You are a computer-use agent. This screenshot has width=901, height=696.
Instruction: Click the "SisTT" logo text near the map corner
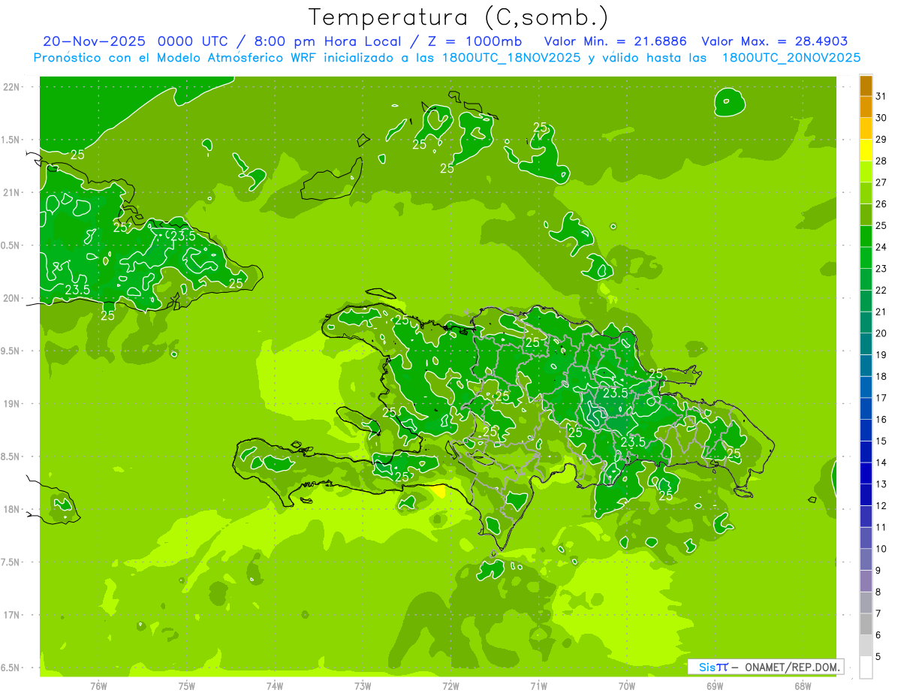click(713, 667)
